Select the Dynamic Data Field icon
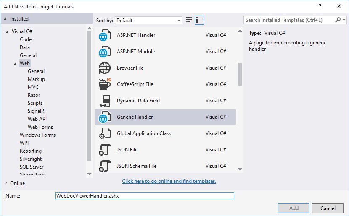This screenshot has height=216, width=349. (104, 101)
